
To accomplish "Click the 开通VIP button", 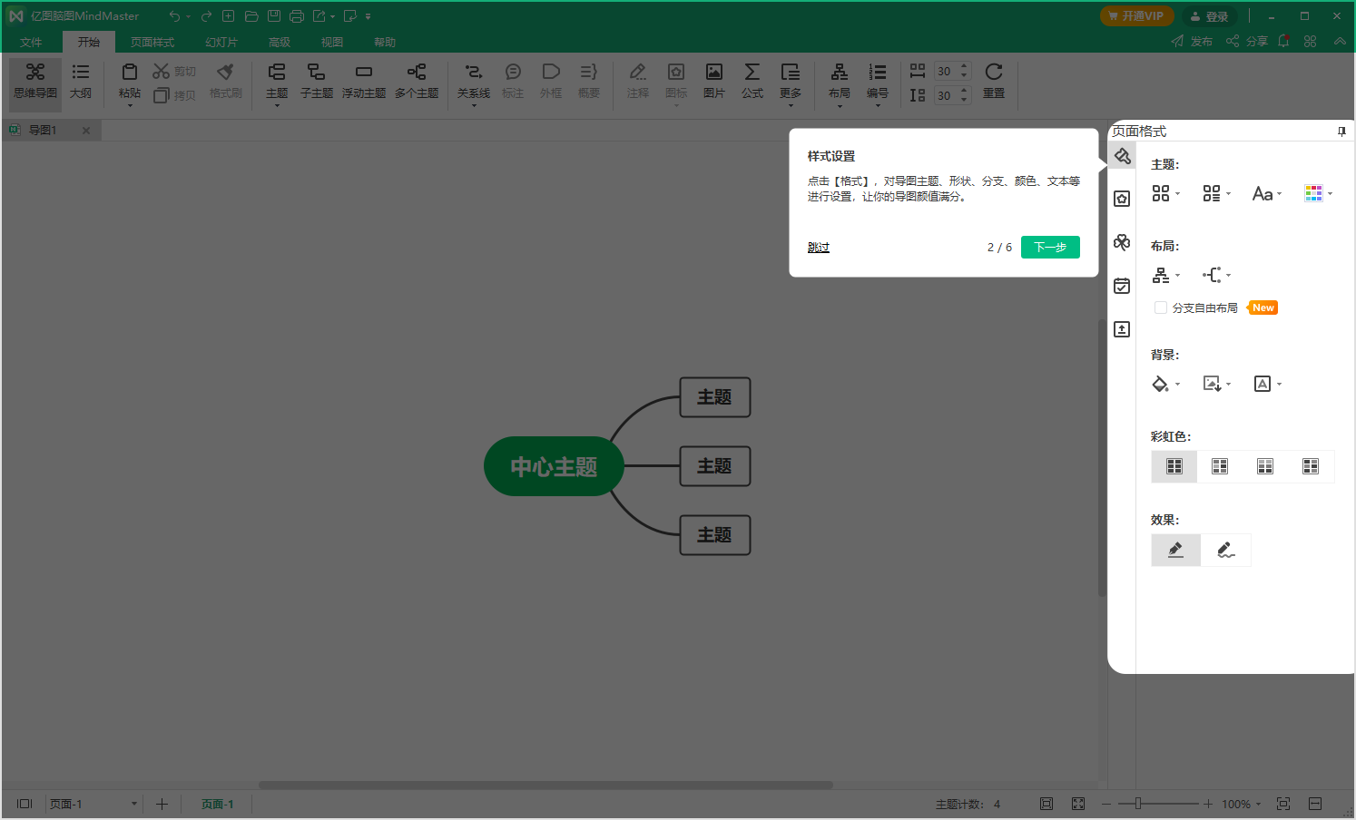I will click(1137, 16).
